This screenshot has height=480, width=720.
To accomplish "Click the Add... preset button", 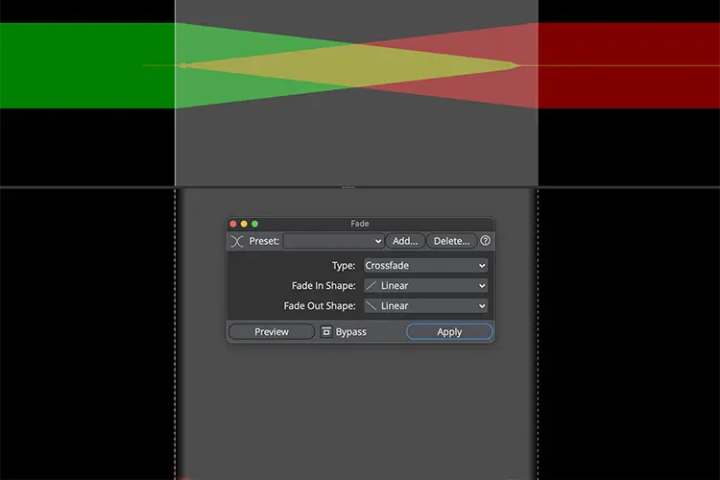I will click(405, 241).
